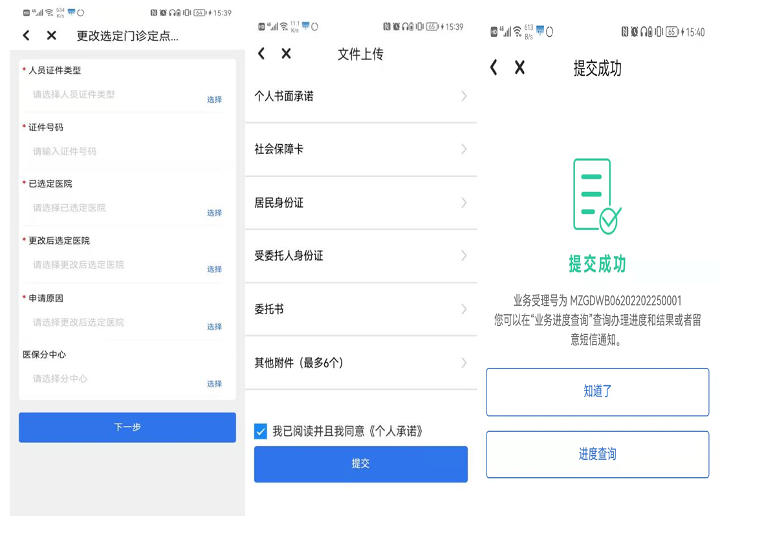This screenshot has height=547, width=775.
Task: Open 更改后选定医院 selection
Action: [x=214, y=269]
